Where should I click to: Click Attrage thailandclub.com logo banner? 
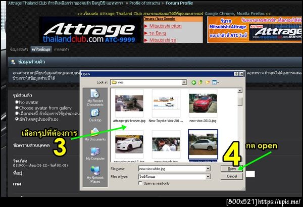[90, 30]
